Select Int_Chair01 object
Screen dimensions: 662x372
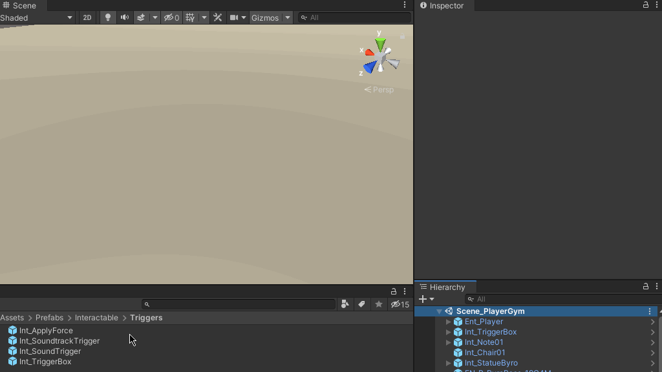click(485, 353)
